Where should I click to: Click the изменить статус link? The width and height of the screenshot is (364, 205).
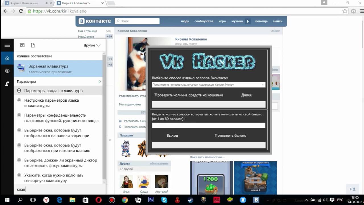click(186, 44)
